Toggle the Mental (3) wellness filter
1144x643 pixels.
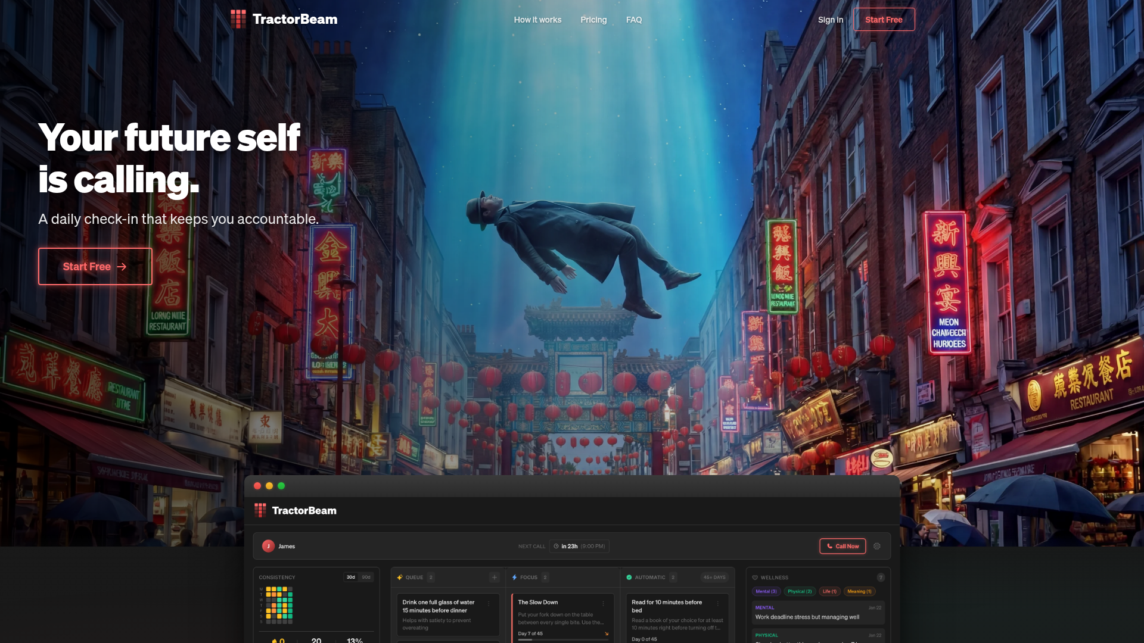[766, 591]
